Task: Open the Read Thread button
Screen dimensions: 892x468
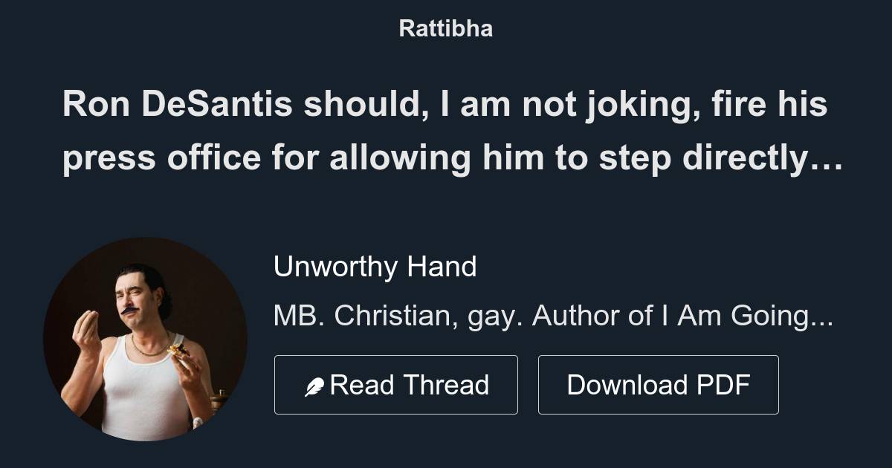Action: tap(395, 385)
